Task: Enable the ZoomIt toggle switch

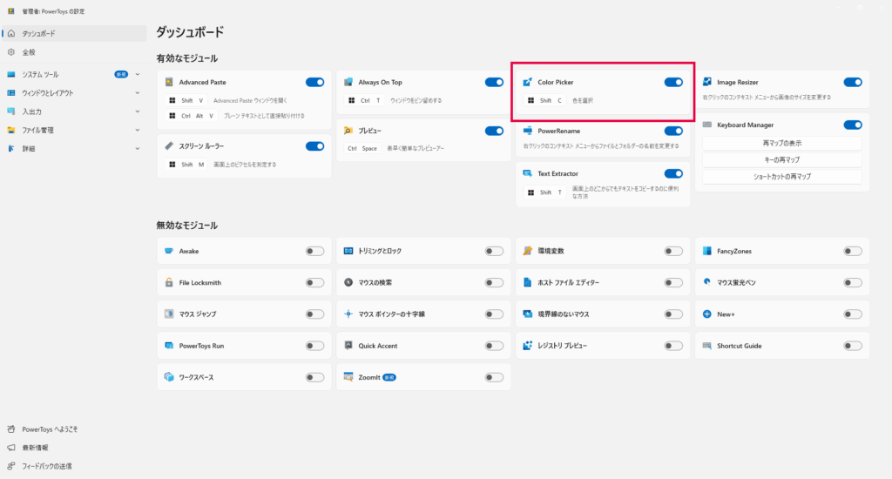Action: point(494,377)
